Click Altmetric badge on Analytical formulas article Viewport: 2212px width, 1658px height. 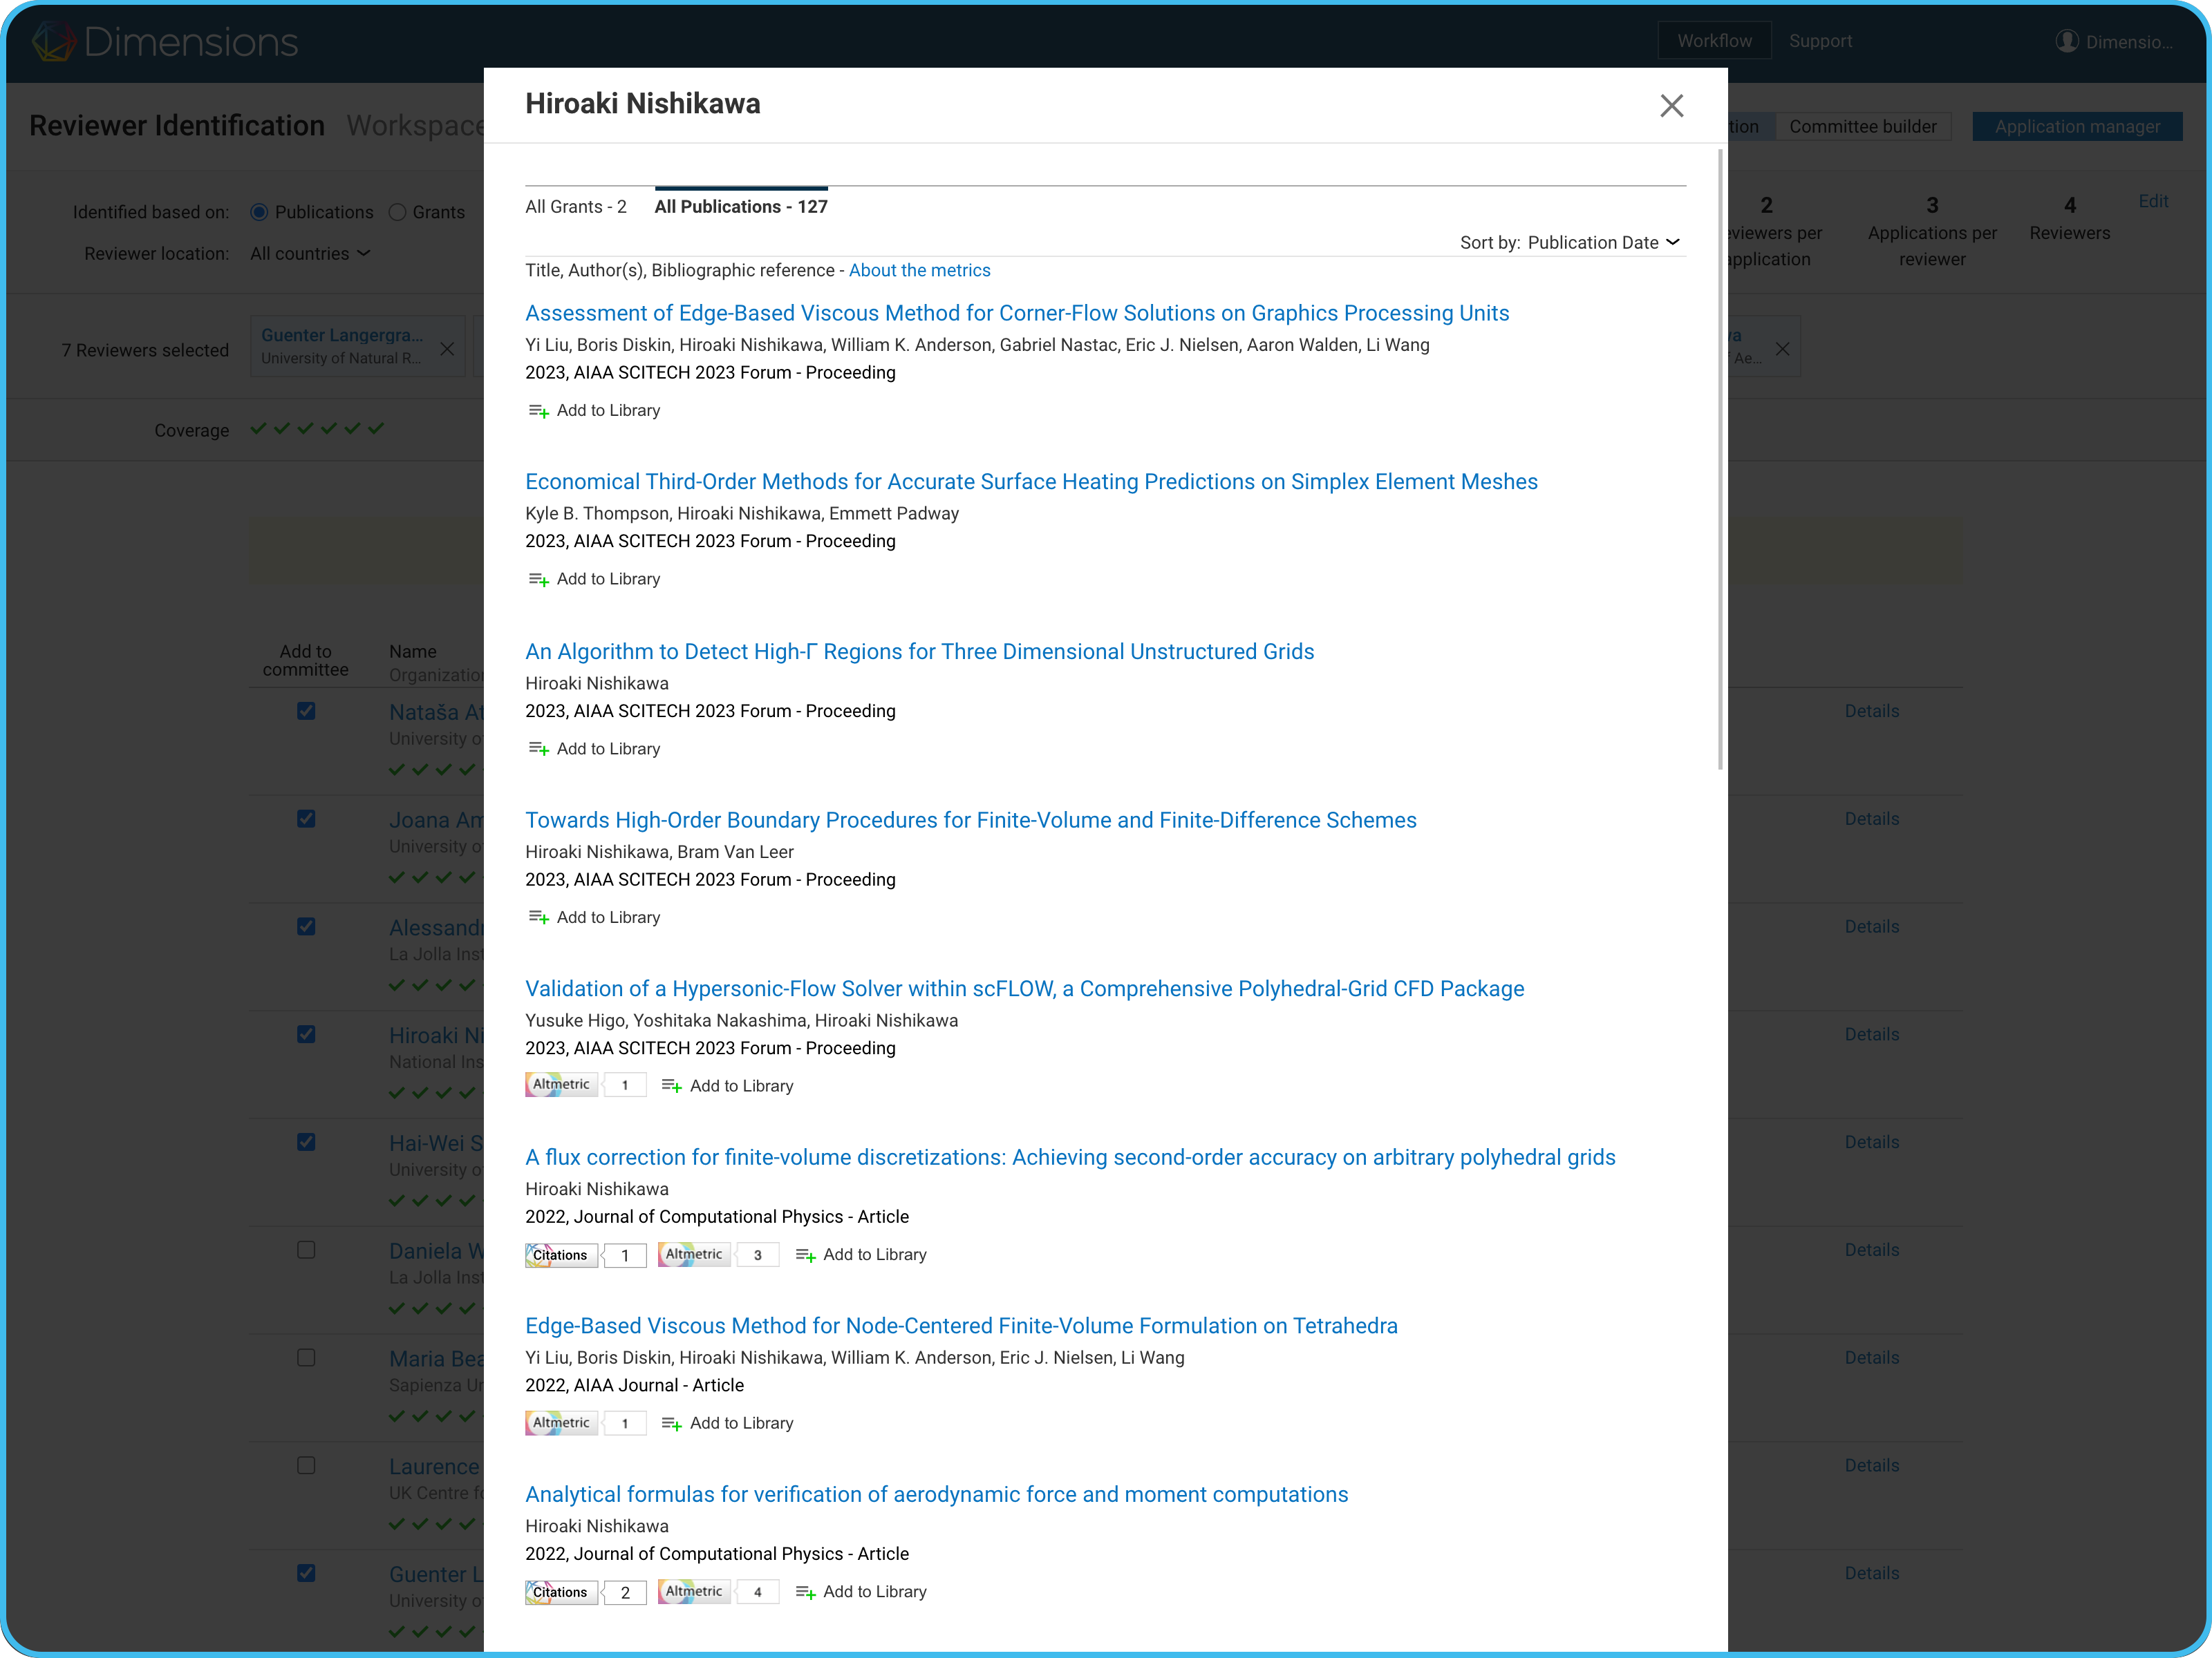(x=694, y=1592)
